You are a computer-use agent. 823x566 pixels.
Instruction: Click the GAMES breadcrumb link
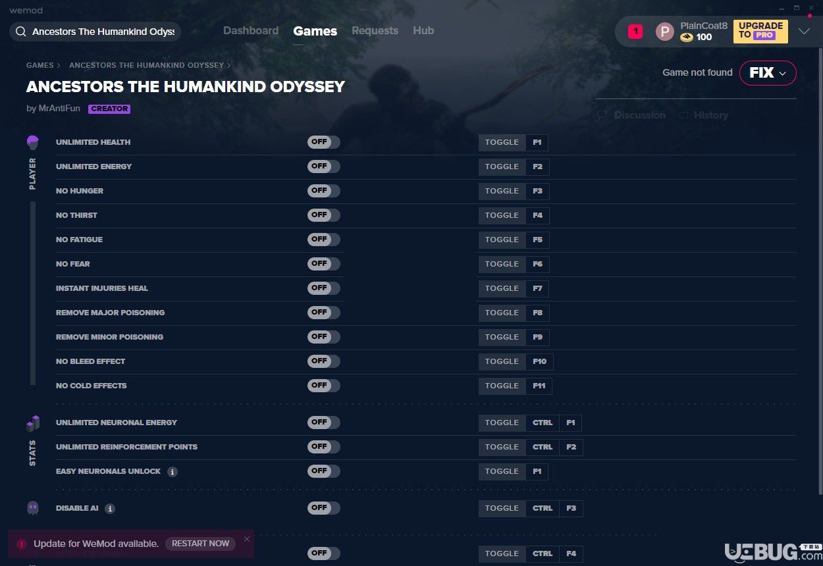pyautogui.click(x=40, y=66)
